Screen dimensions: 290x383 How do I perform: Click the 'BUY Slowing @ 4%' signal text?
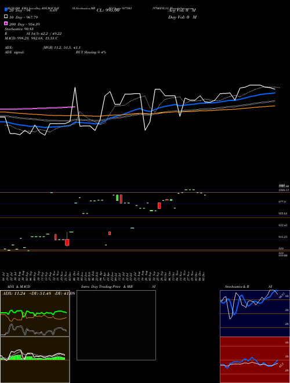point(91,52)
